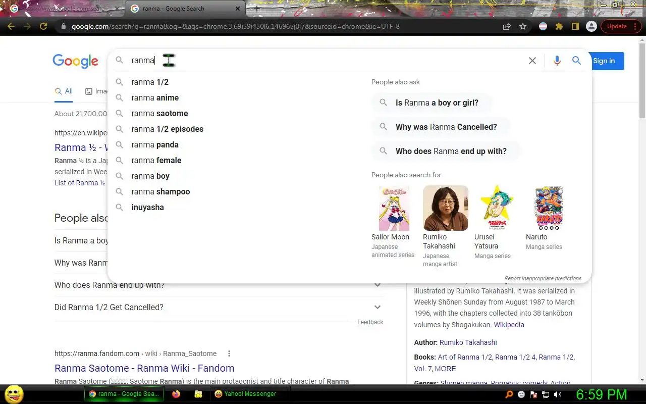Go back with the browser back arrow
646x404 pixels.
coord(11,26)
